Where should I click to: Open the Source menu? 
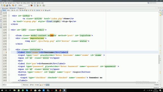coord(14,3)
